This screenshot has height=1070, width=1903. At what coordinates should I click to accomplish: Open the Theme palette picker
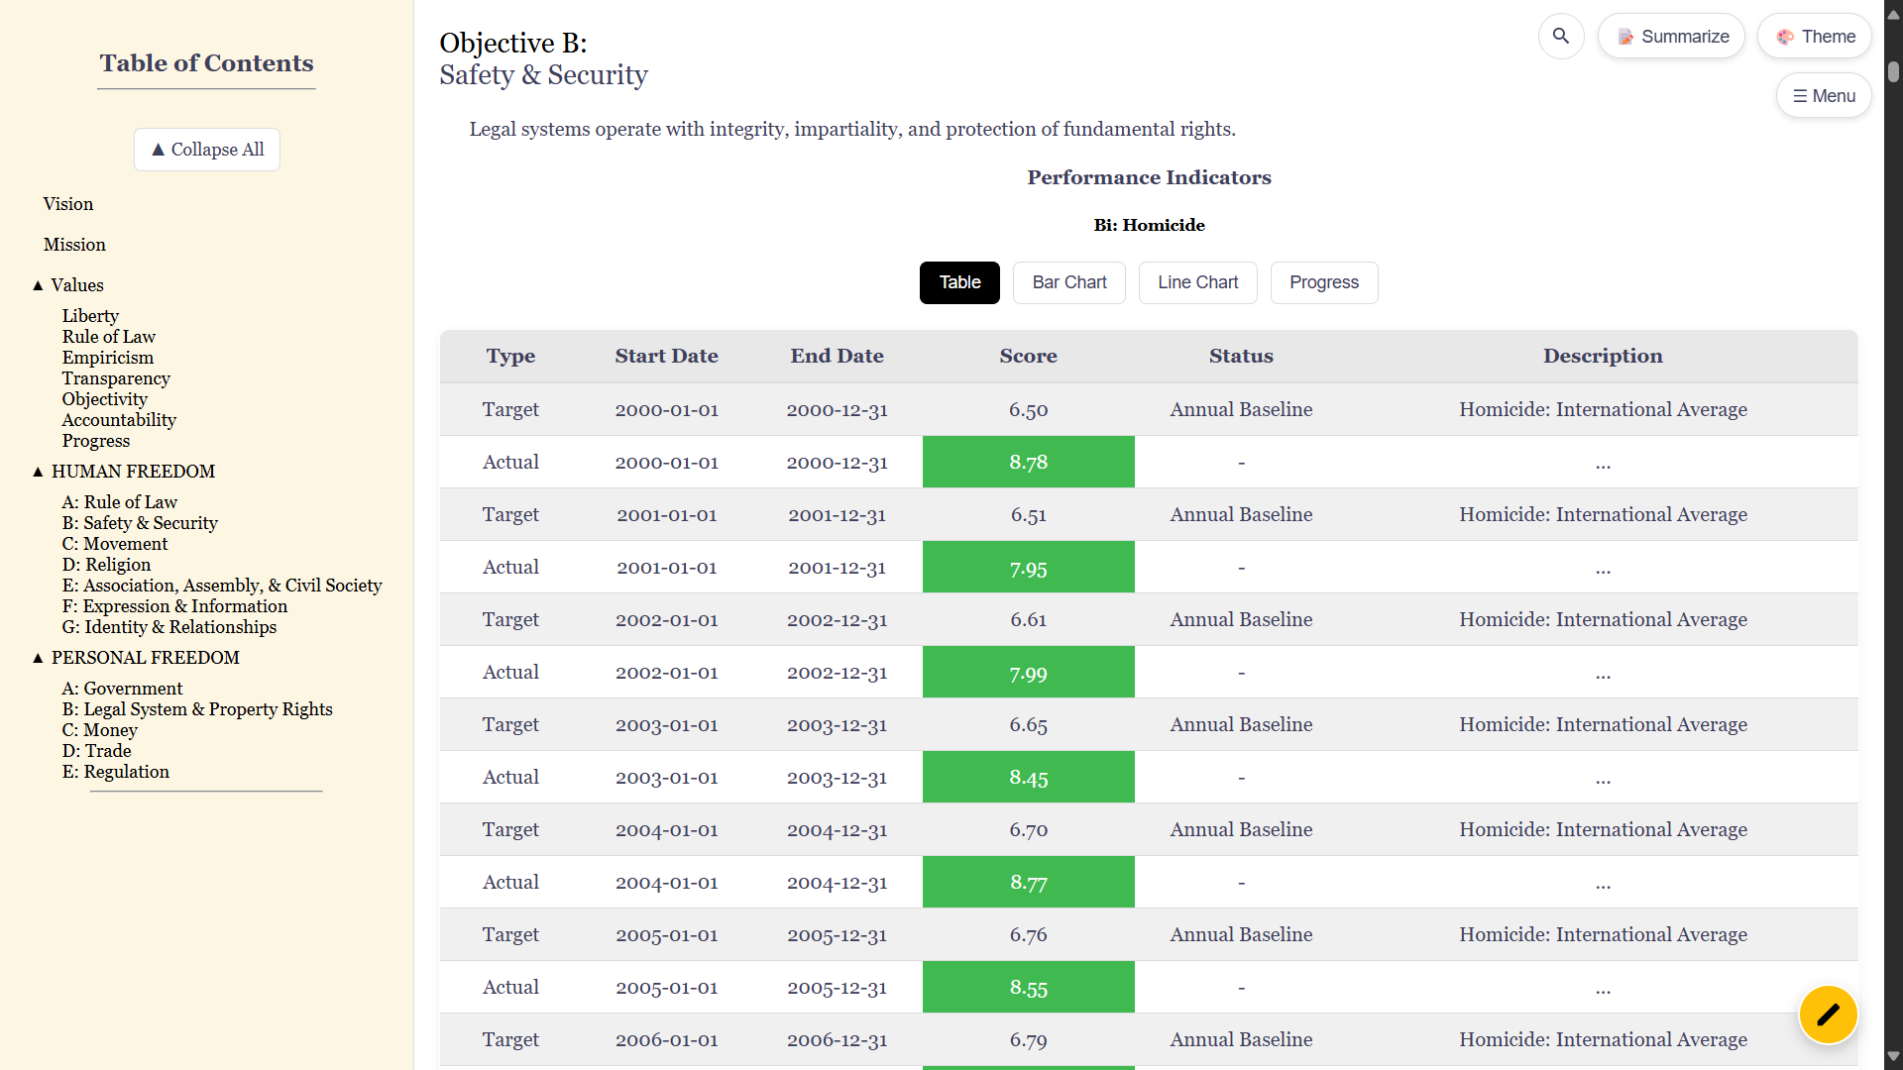[1814, 37]
